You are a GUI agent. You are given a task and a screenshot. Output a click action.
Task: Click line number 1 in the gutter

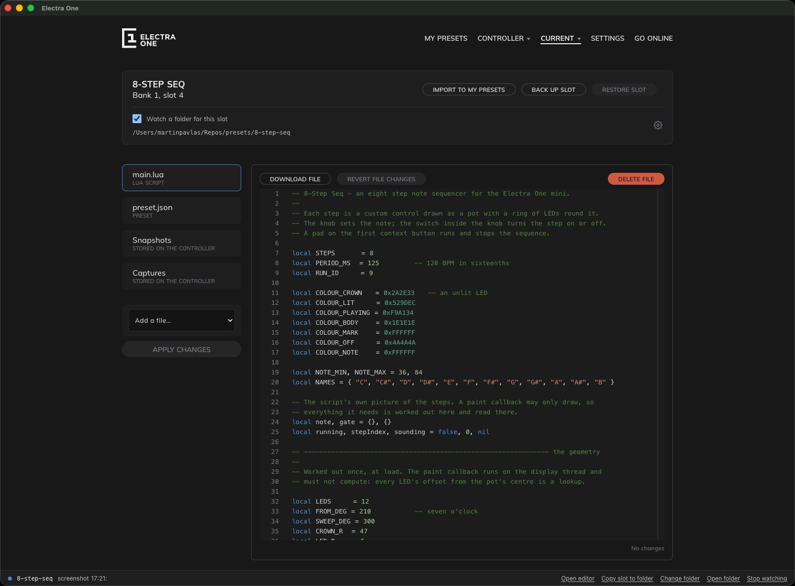(277, 194)
